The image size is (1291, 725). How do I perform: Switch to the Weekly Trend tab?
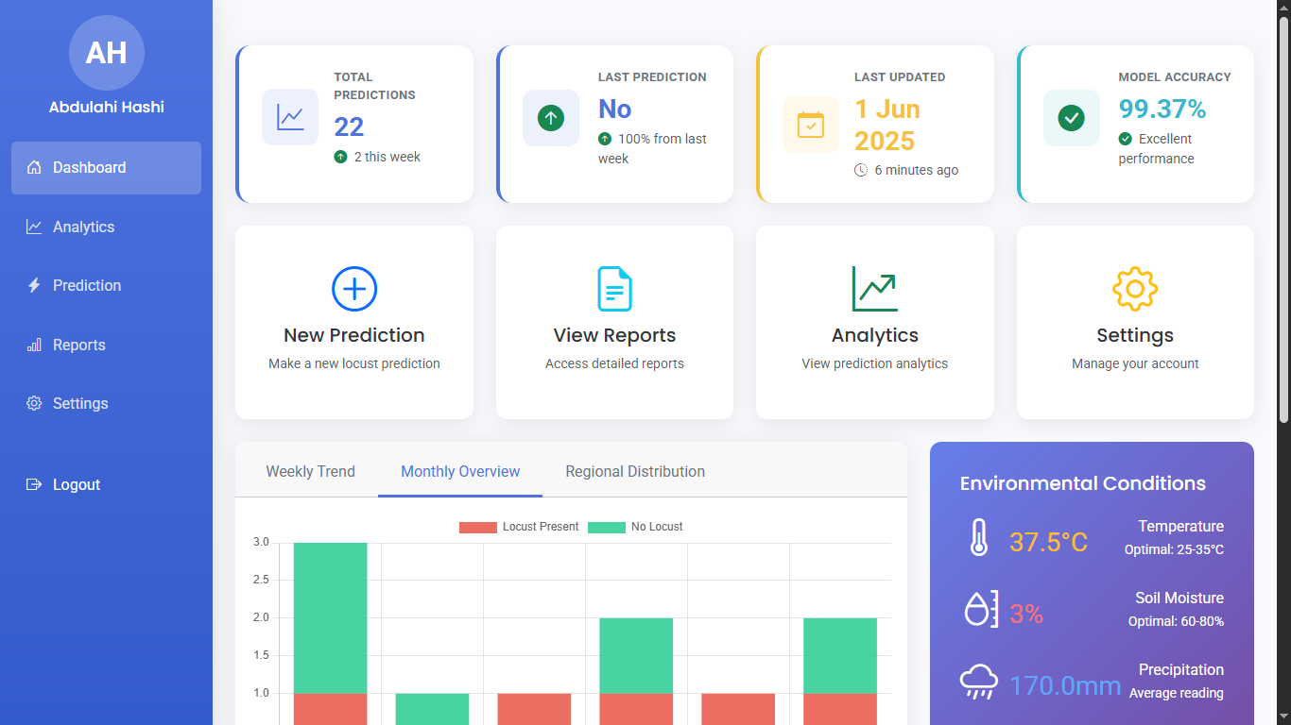pyautogui.click(x=311, y=471)
